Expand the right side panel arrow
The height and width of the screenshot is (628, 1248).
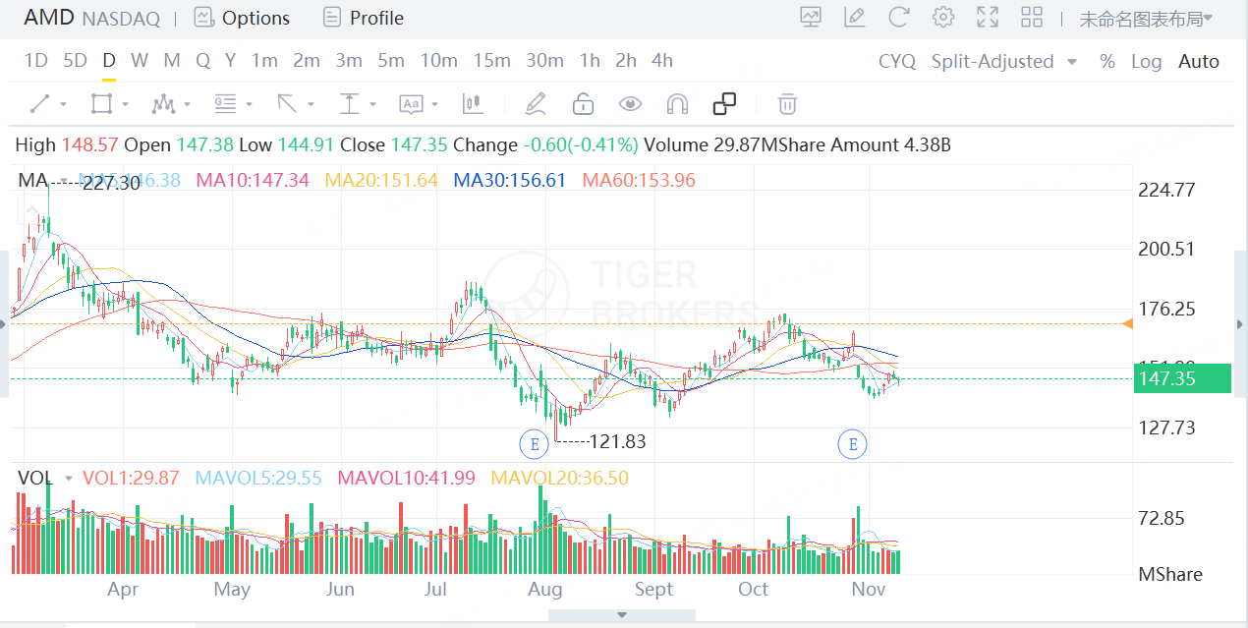(1240, 323)
